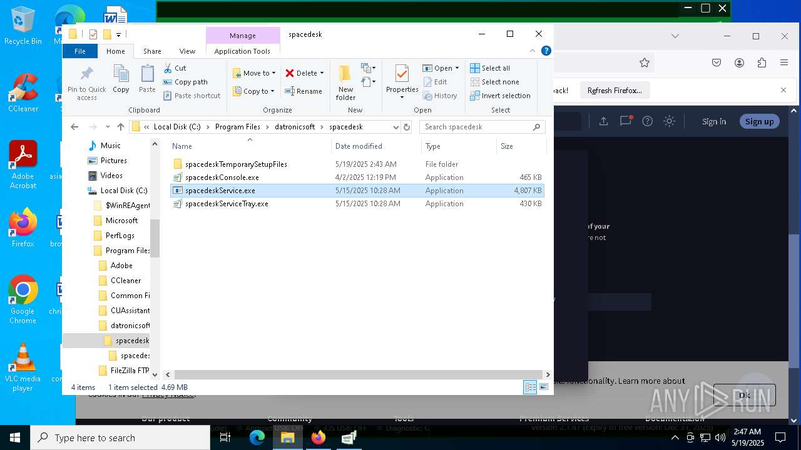
Task: Go back in Explorer navigation
Action: (74, 127)
